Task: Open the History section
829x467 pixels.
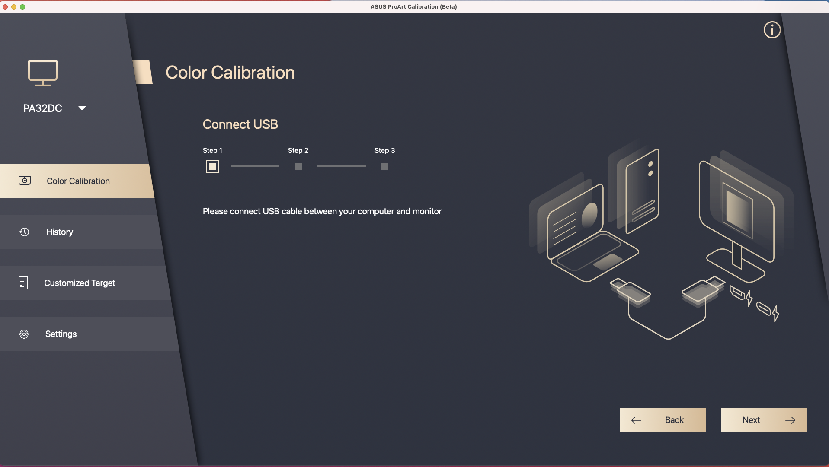Action: (80, 232)
